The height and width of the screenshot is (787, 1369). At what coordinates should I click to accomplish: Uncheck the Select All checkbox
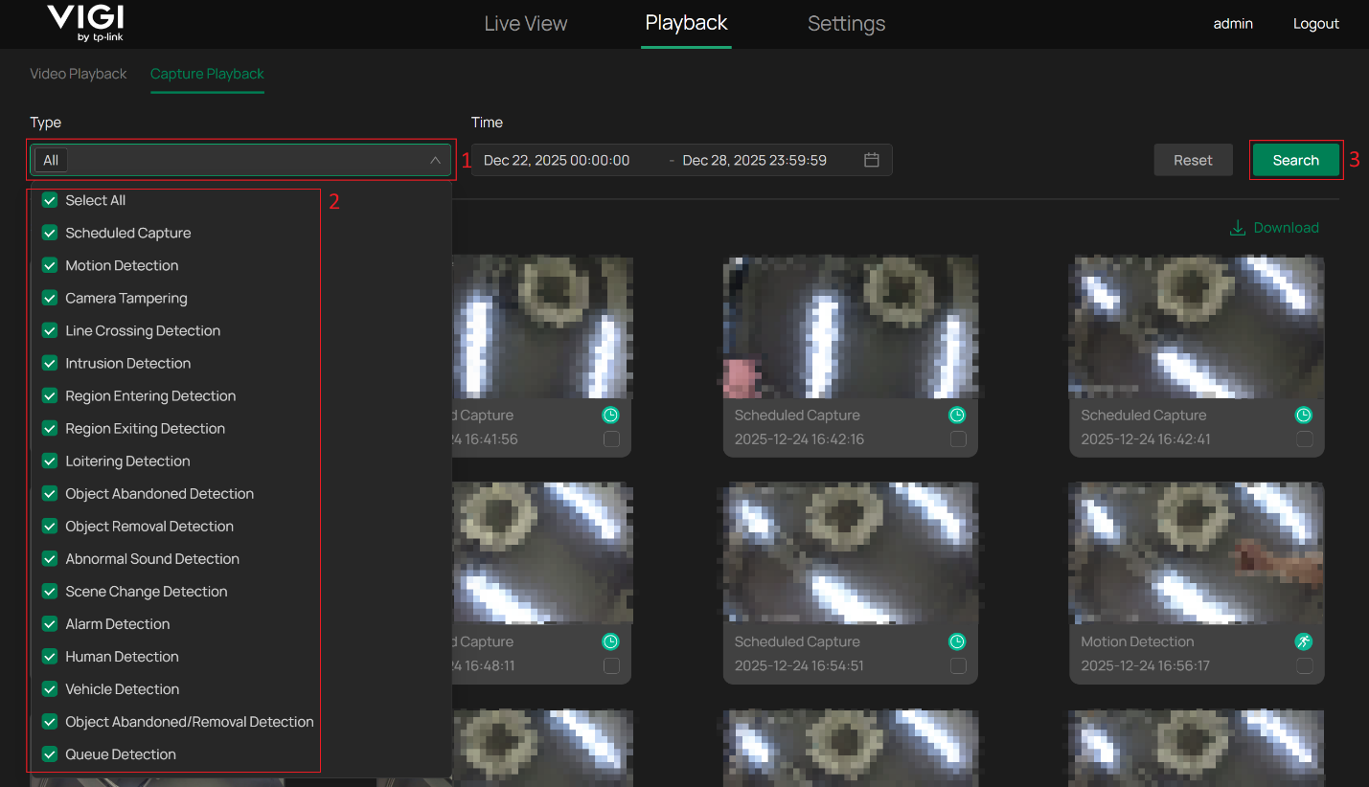click(50, 200)
